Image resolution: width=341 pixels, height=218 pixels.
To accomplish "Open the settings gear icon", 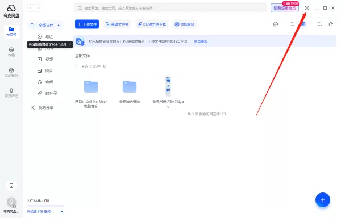I will 307,8.
